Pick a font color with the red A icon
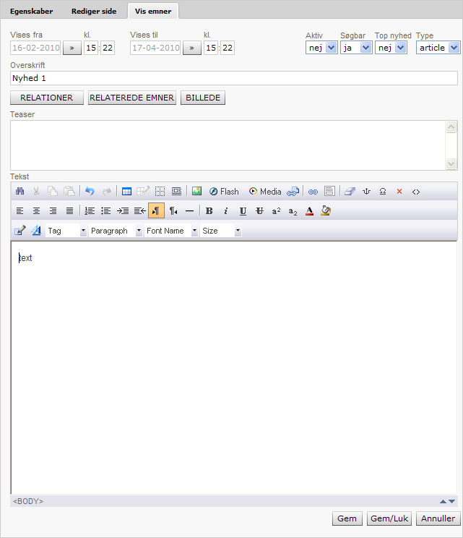Image resolution: width=463 pixels, height=538 pixels. (309, 211)
